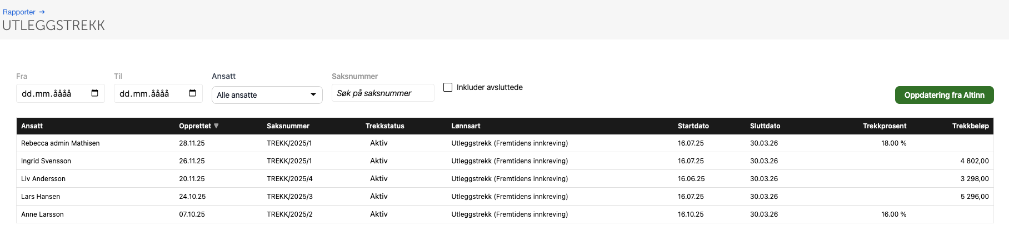The height and width of the screenshot is (240, 1009).
Task: Select Lars Hansen row name
Action: (41, 197)
